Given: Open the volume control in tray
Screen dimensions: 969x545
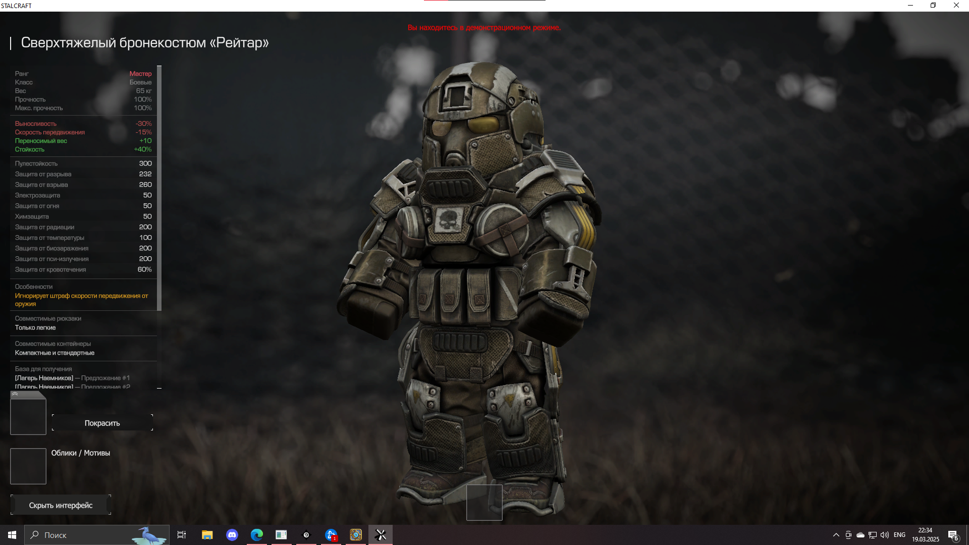Looking at the screenshot, I should [885, 535].
